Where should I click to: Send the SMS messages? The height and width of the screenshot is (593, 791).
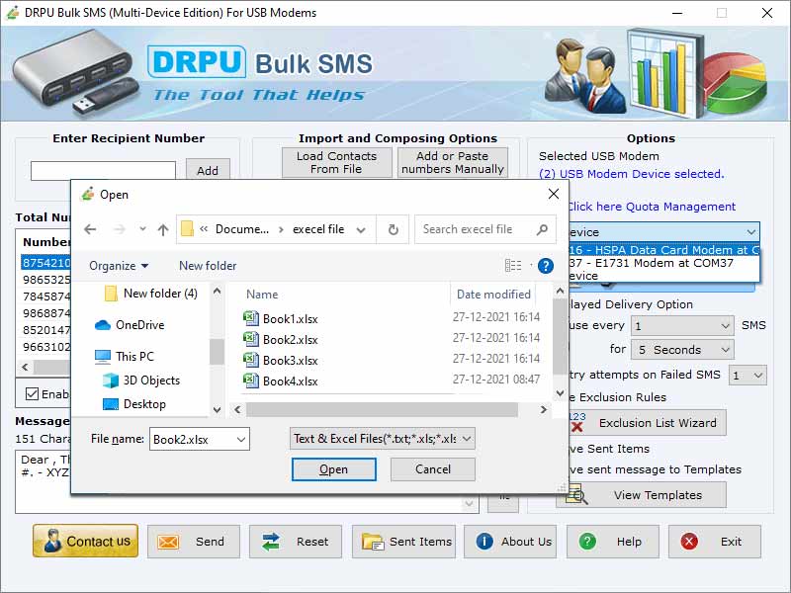193,541
